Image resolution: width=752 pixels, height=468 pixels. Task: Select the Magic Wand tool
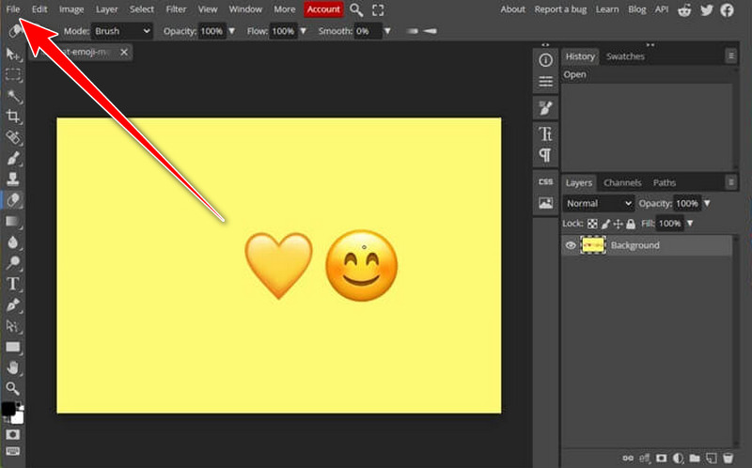coord(13,96)
